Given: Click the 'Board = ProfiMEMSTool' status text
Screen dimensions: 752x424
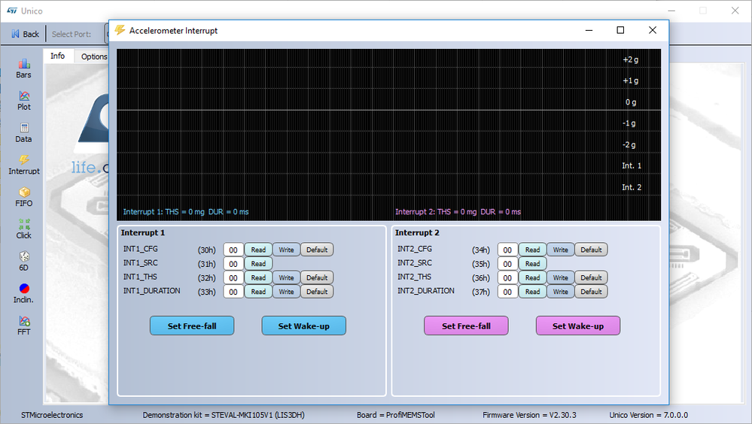Looking at the screenshot, I should (x=396, y=415).
